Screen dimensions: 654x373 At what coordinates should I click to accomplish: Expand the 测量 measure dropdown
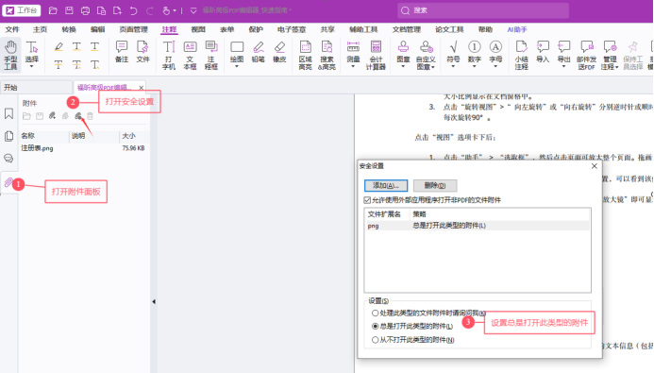353,66
